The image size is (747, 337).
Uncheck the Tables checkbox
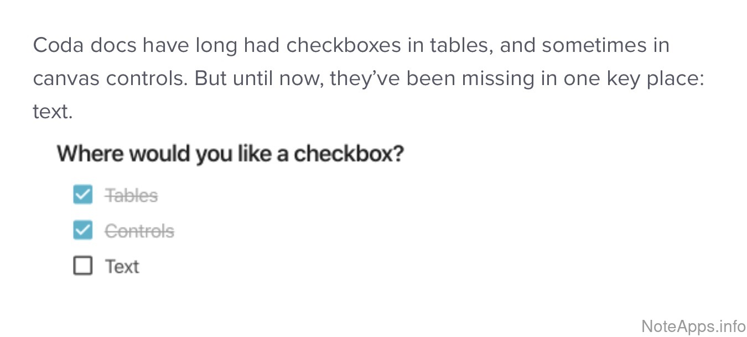pos(83,195)
